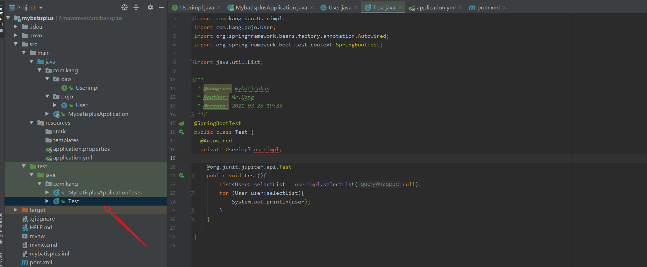Select application.yml in project tree
The image size is (647, 267).
click(x=72, y=157)
